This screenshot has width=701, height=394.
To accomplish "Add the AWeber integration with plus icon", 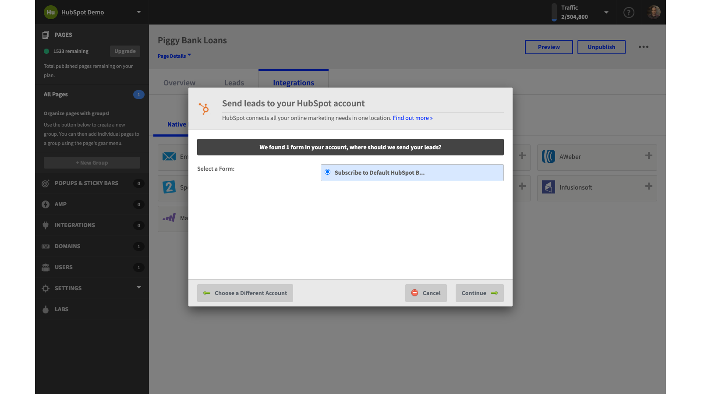I will [x=649, y=155].
